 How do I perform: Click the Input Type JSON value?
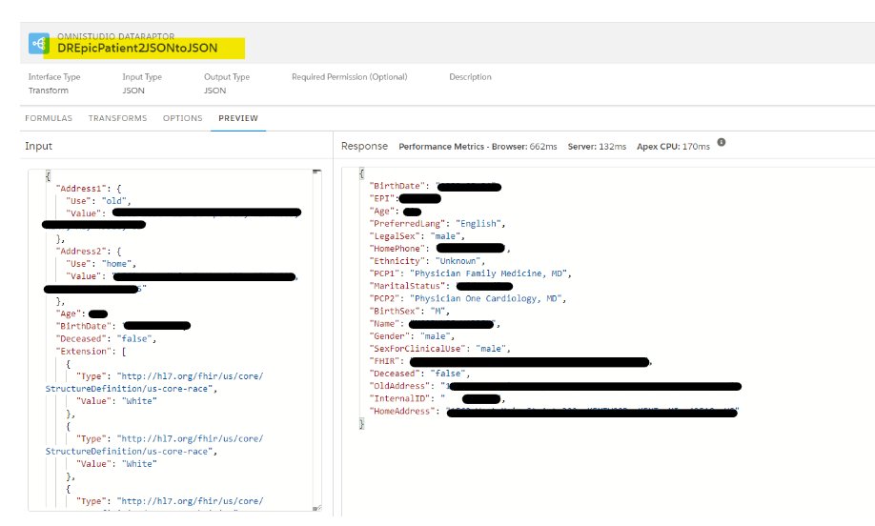pyautogui.click(x=133, y=91)
